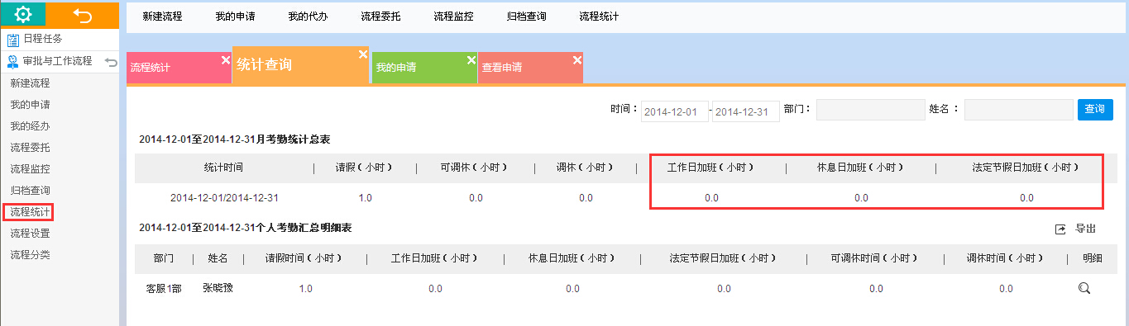The image size is (1129, 326).
Task: Open 流程分类 in the sidebar
Action: click(x=30, y=255)
